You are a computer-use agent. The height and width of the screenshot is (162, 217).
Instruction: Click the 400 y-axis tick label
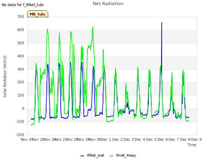(21, 56)
